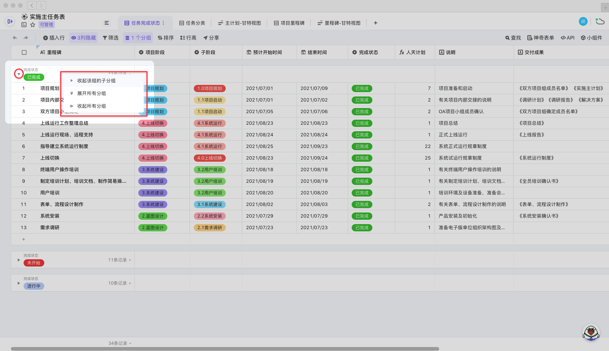Click the 筛选 filter button
609x351 pixels.
pos(110,38)
